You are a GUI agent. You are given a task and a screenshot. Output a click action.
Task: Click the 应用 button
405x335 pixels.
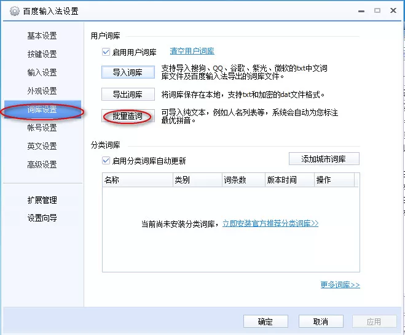(x=374, y=322)
